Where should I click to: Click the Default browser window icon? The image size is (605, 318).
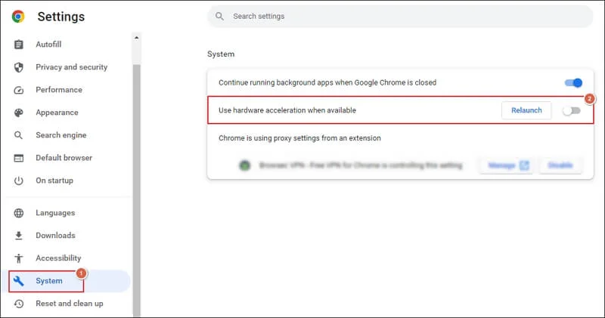click(x=18, y=158)
